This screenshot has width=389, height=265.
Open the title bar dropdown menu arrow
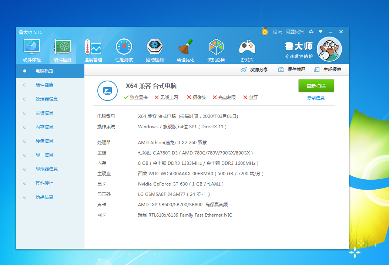(321, 31)
